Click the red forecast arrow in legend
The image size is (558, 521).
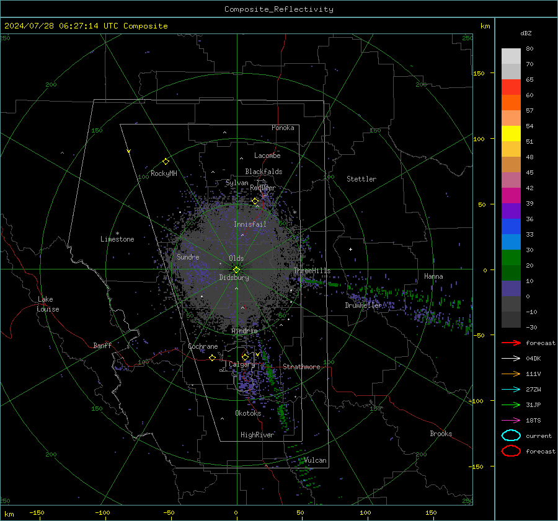pos(511,343)
